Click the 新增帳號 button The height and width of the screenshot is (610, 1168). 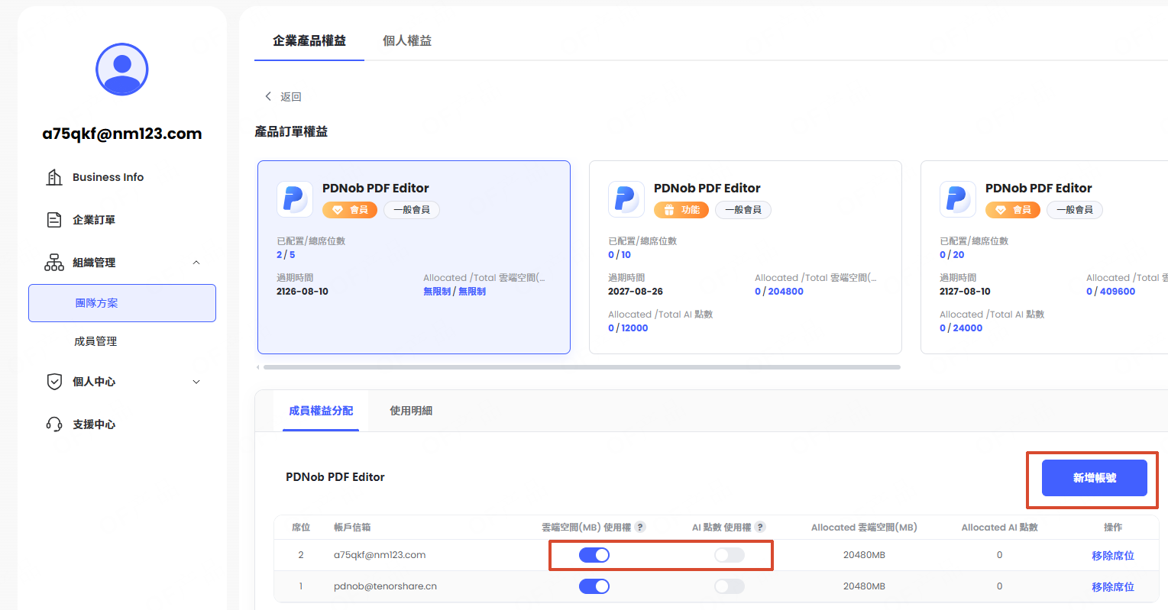[1095, 478]
